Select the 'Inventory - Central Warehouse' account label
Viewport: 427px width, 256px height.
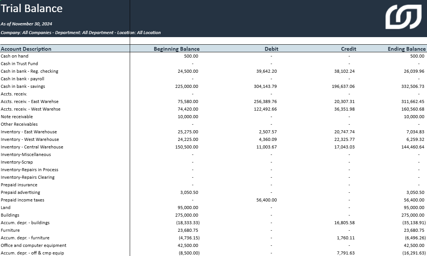tap(32, 147)
